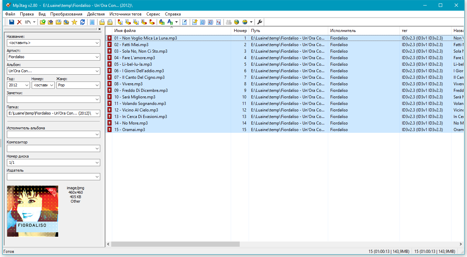Sort by the Исполнитель column header
This screenshot has height=257, width=467.
363,31
